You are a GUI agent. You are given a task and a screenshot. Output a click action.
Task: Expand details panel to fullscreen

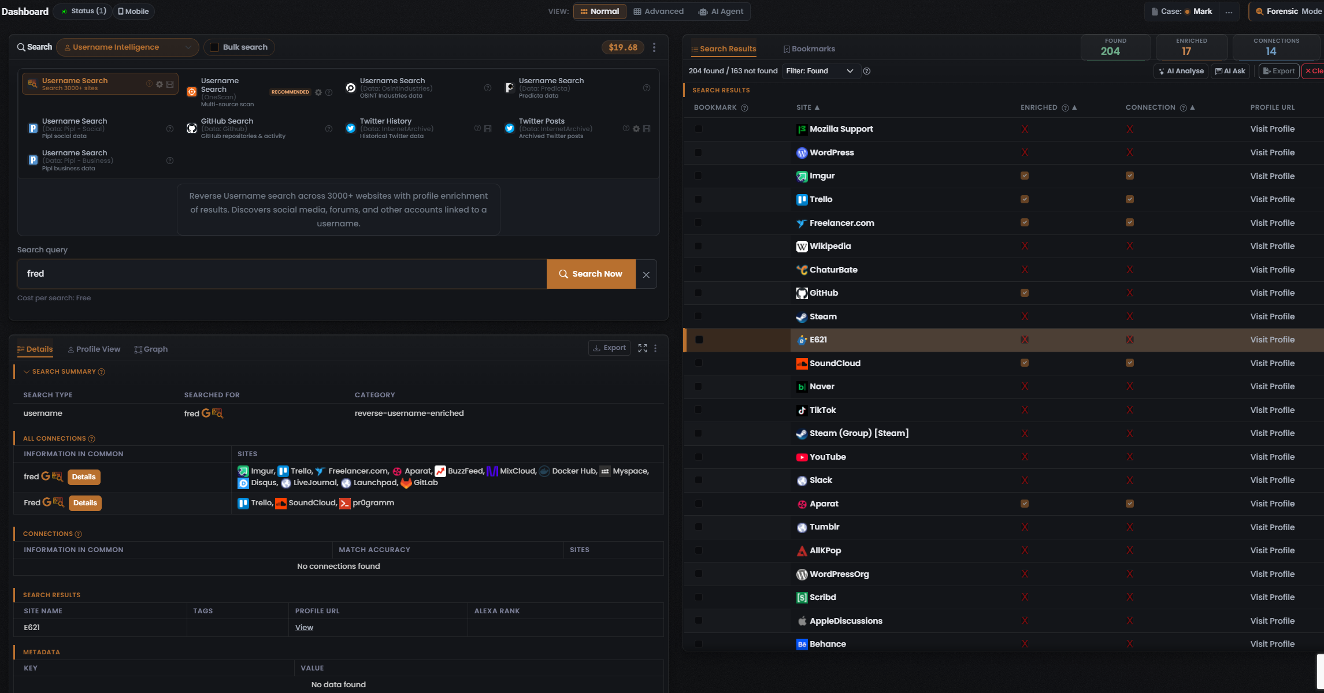(643, 348)
